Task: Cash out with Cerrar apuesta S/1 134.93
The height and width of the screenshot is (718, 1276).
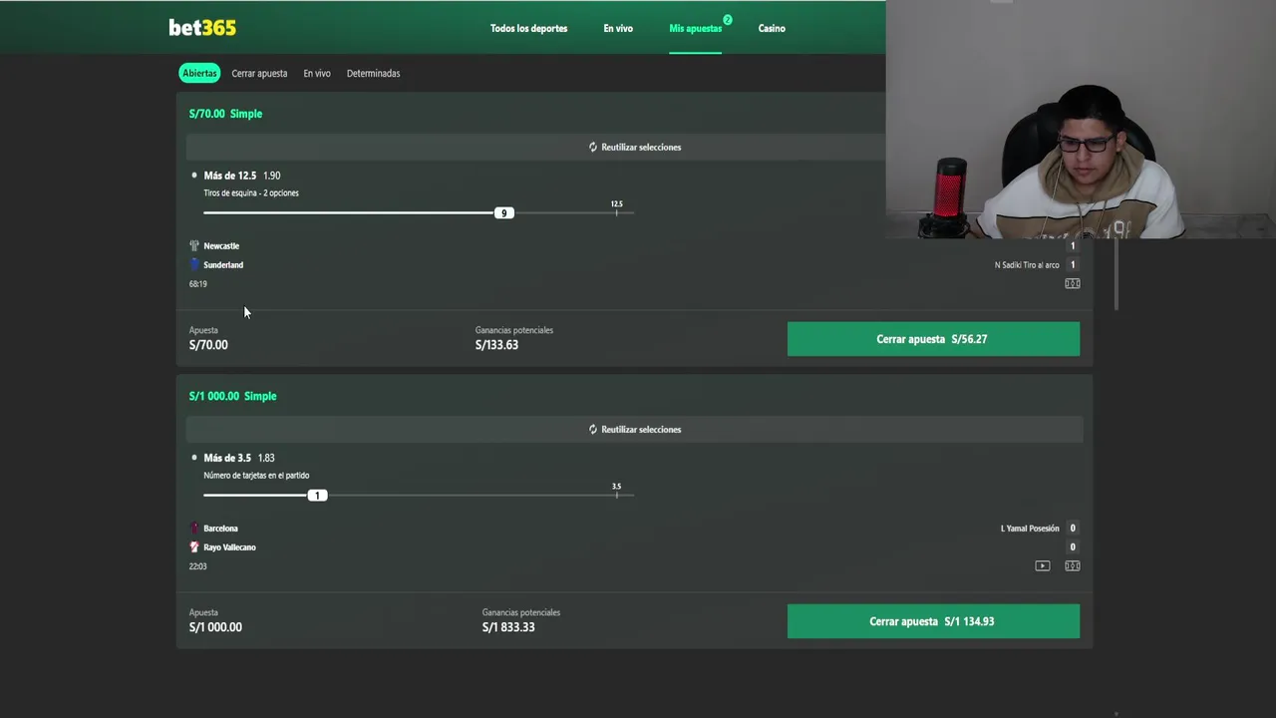Action: pyautogui.click(x=933, y=621)
